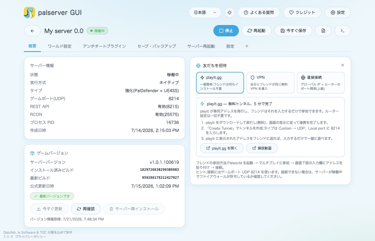Click the lightning icon in the playit.gg heading
This screenshot has width=375, height=241.
point(202,104)
